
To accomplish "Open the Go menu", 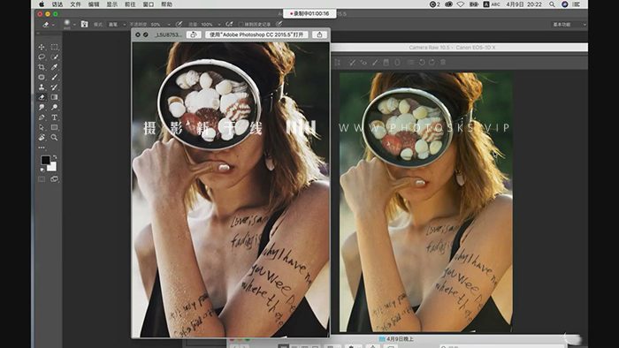I will point(130,4).
